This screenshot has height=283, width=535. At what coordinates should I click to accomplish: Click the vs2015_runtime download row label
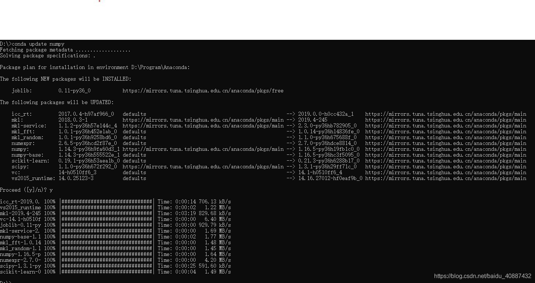pyautogui.click(x=20, y=207)
